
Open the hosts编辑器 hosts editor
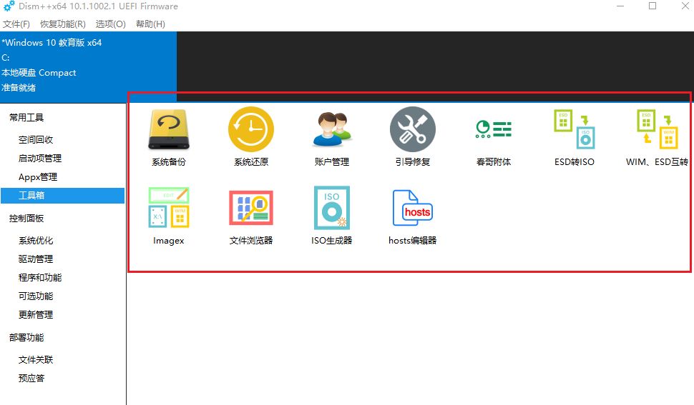coord(413,216)
